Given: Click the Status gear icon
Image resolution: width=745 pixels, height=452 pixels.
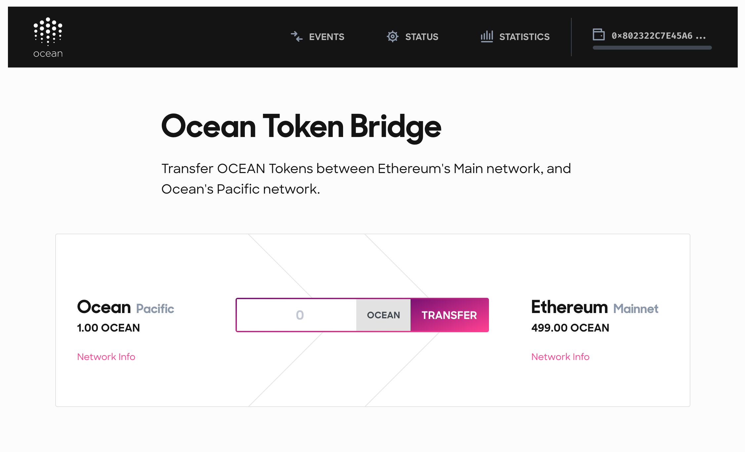Looking at the screenshot, I should (393, 36).
